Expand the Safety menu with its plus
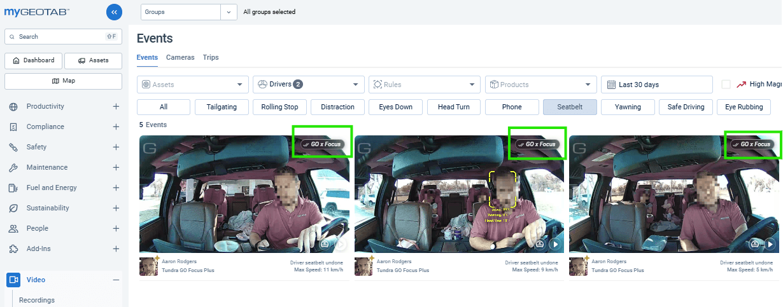The width and height of the screenshot is (783, 307). coord(116,147)
